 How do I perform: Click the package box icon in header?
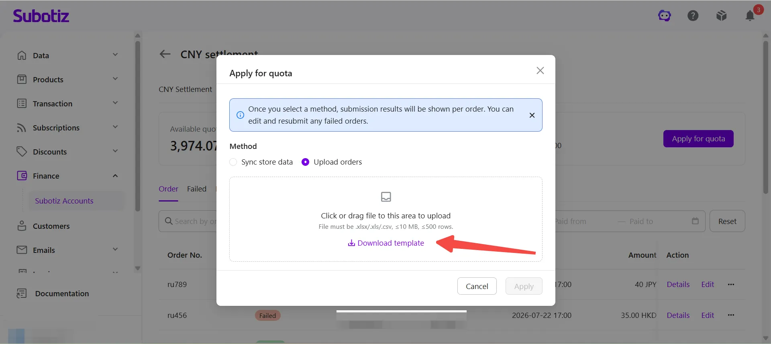tap(721, 16)
